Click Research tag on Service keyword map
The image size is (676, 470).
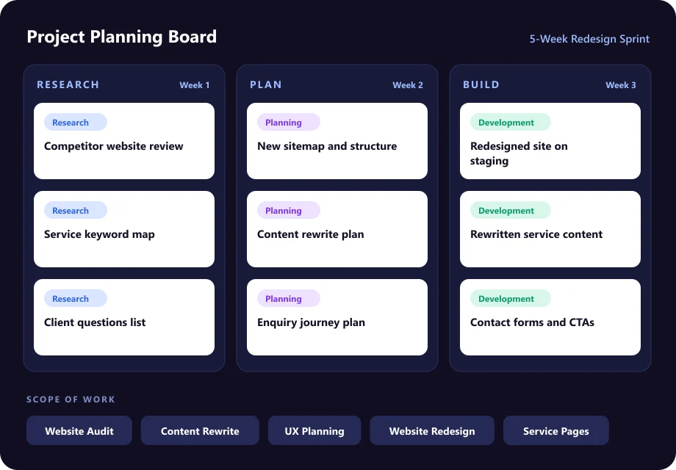tap(76, 210)
